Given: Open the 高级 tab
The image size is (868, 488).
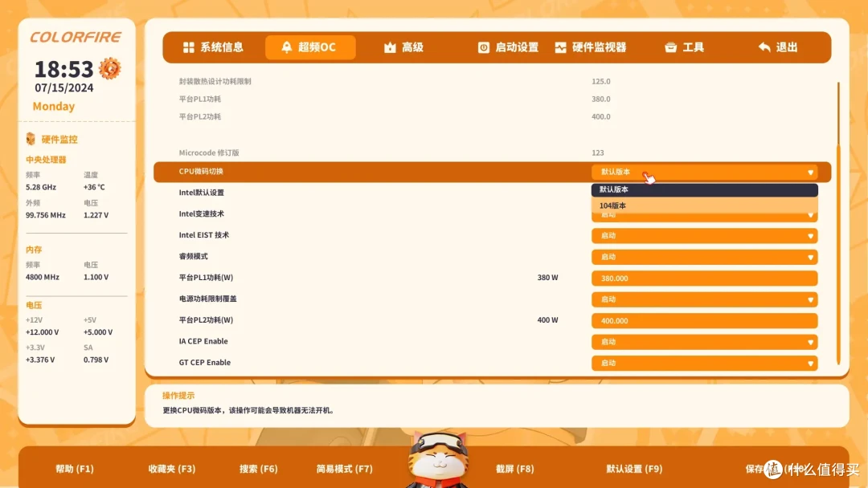Looking at the screenshot, I should pos(403,47).
